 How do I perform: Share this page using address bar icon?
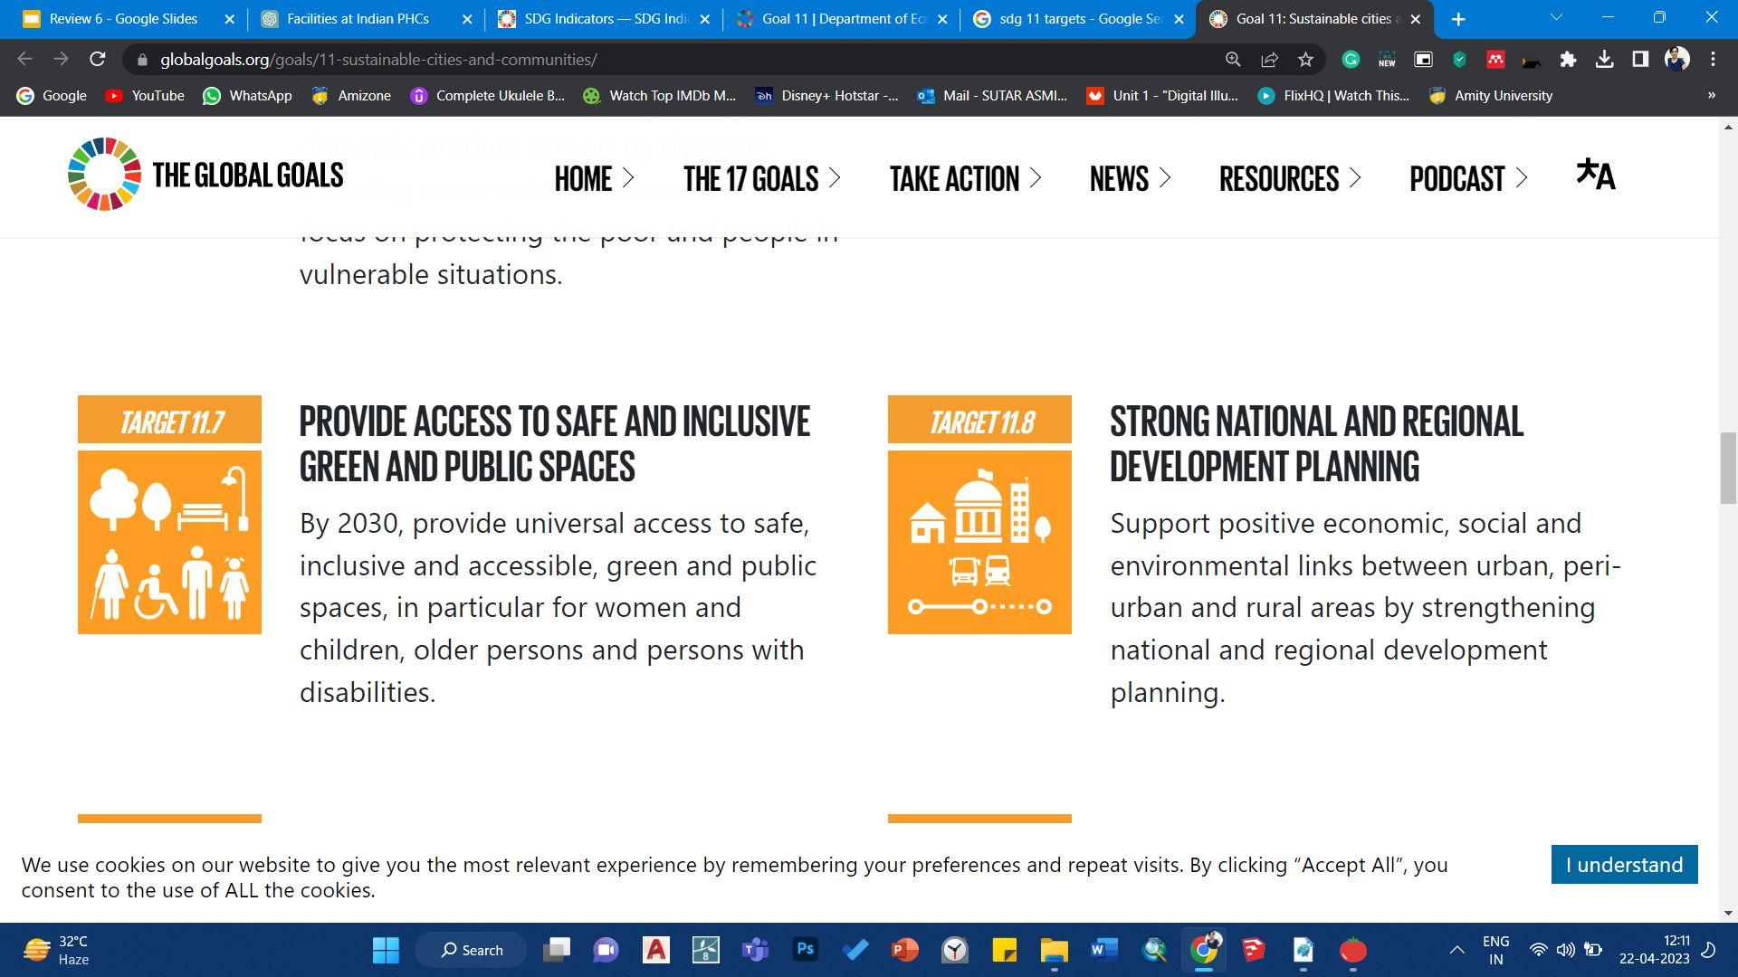pos(1269,60)
